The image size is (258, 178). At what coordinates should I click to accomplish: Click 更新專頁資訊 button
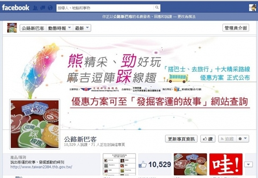181,139
